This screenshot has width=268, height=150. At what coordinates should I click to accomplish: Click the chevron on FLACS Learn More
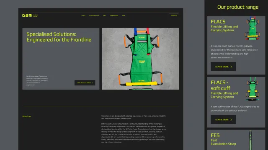231,67
